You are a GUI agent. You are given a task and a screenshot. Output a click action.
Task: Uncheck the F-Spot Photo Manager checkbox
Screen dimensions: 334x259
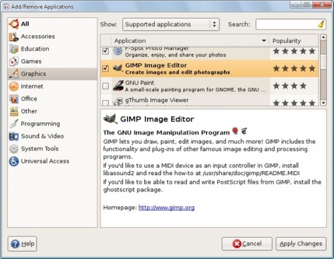point(106,51)
